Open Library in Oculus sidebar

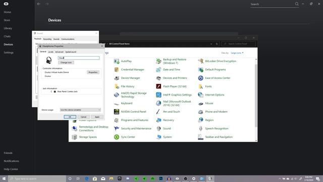click(x=8, y=28)
